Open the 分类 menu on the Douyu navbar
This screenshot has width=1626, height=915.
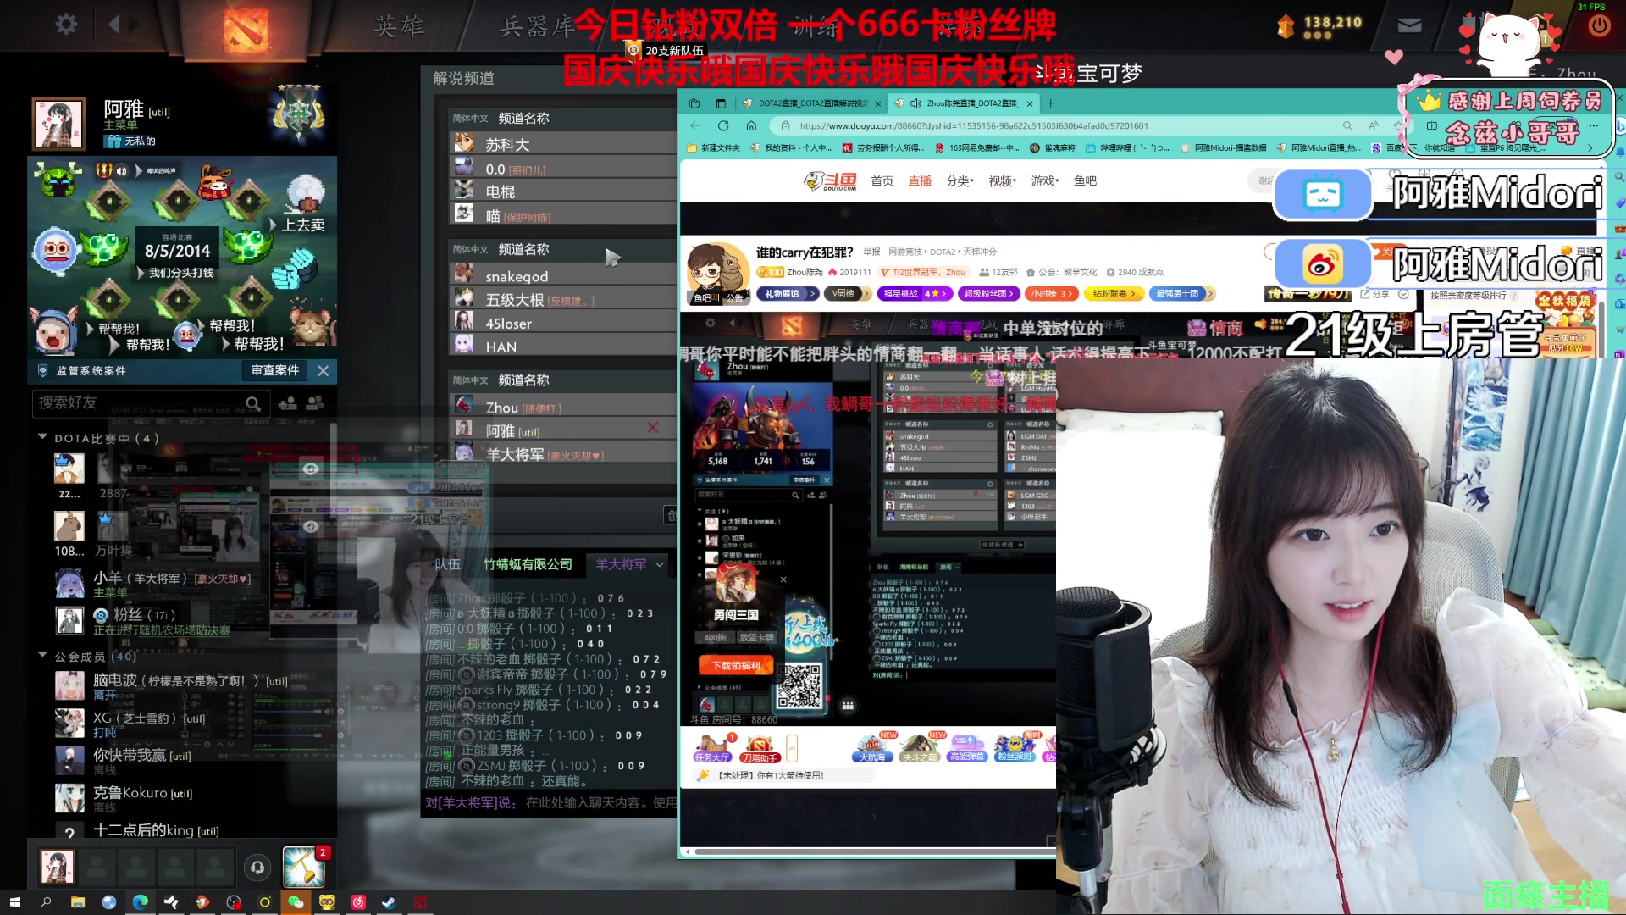coord(960,180)
